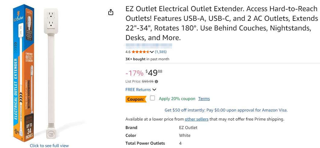
Task: Click the orange Coupon badge
Action: pos(136,99)
